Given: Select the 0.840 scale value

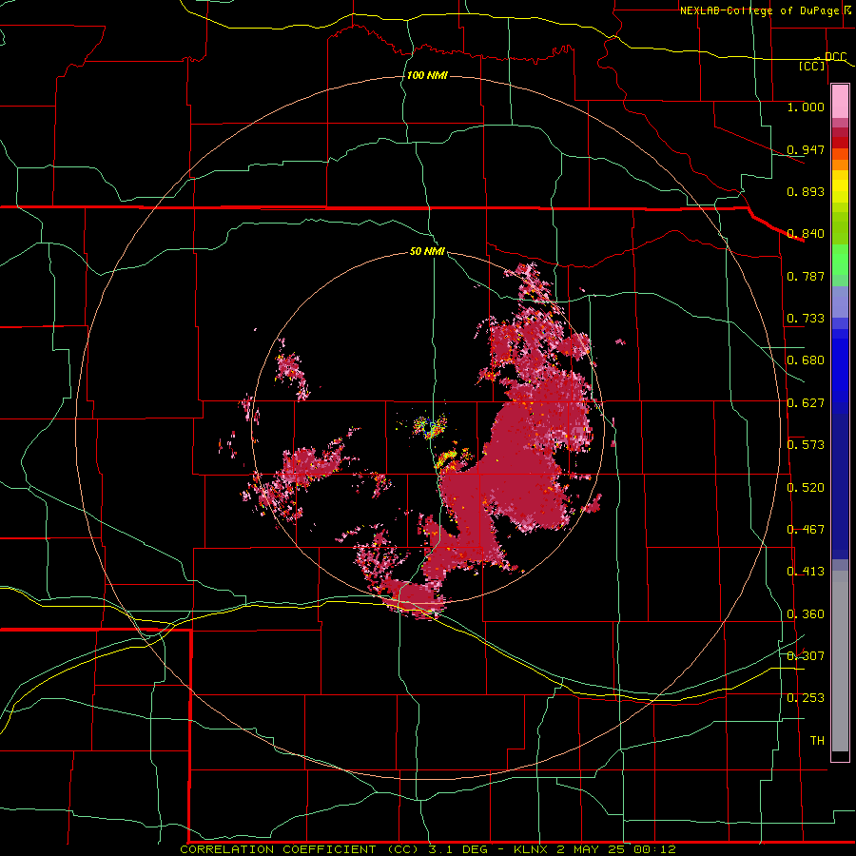Looking at the screenshot, I should click(x=806, y=234).
